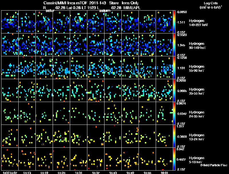The width and height of the screenshot is (229, 174).
Task: Click the '-0.1258' colorbar value
Action: (181, 58)
